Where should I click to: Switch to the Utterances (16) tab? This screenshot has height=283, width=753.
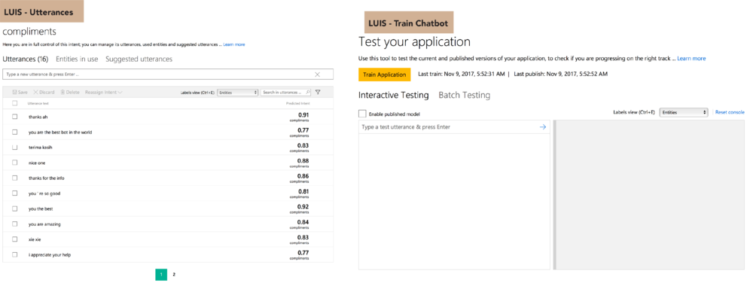click(x=26, y=59)
